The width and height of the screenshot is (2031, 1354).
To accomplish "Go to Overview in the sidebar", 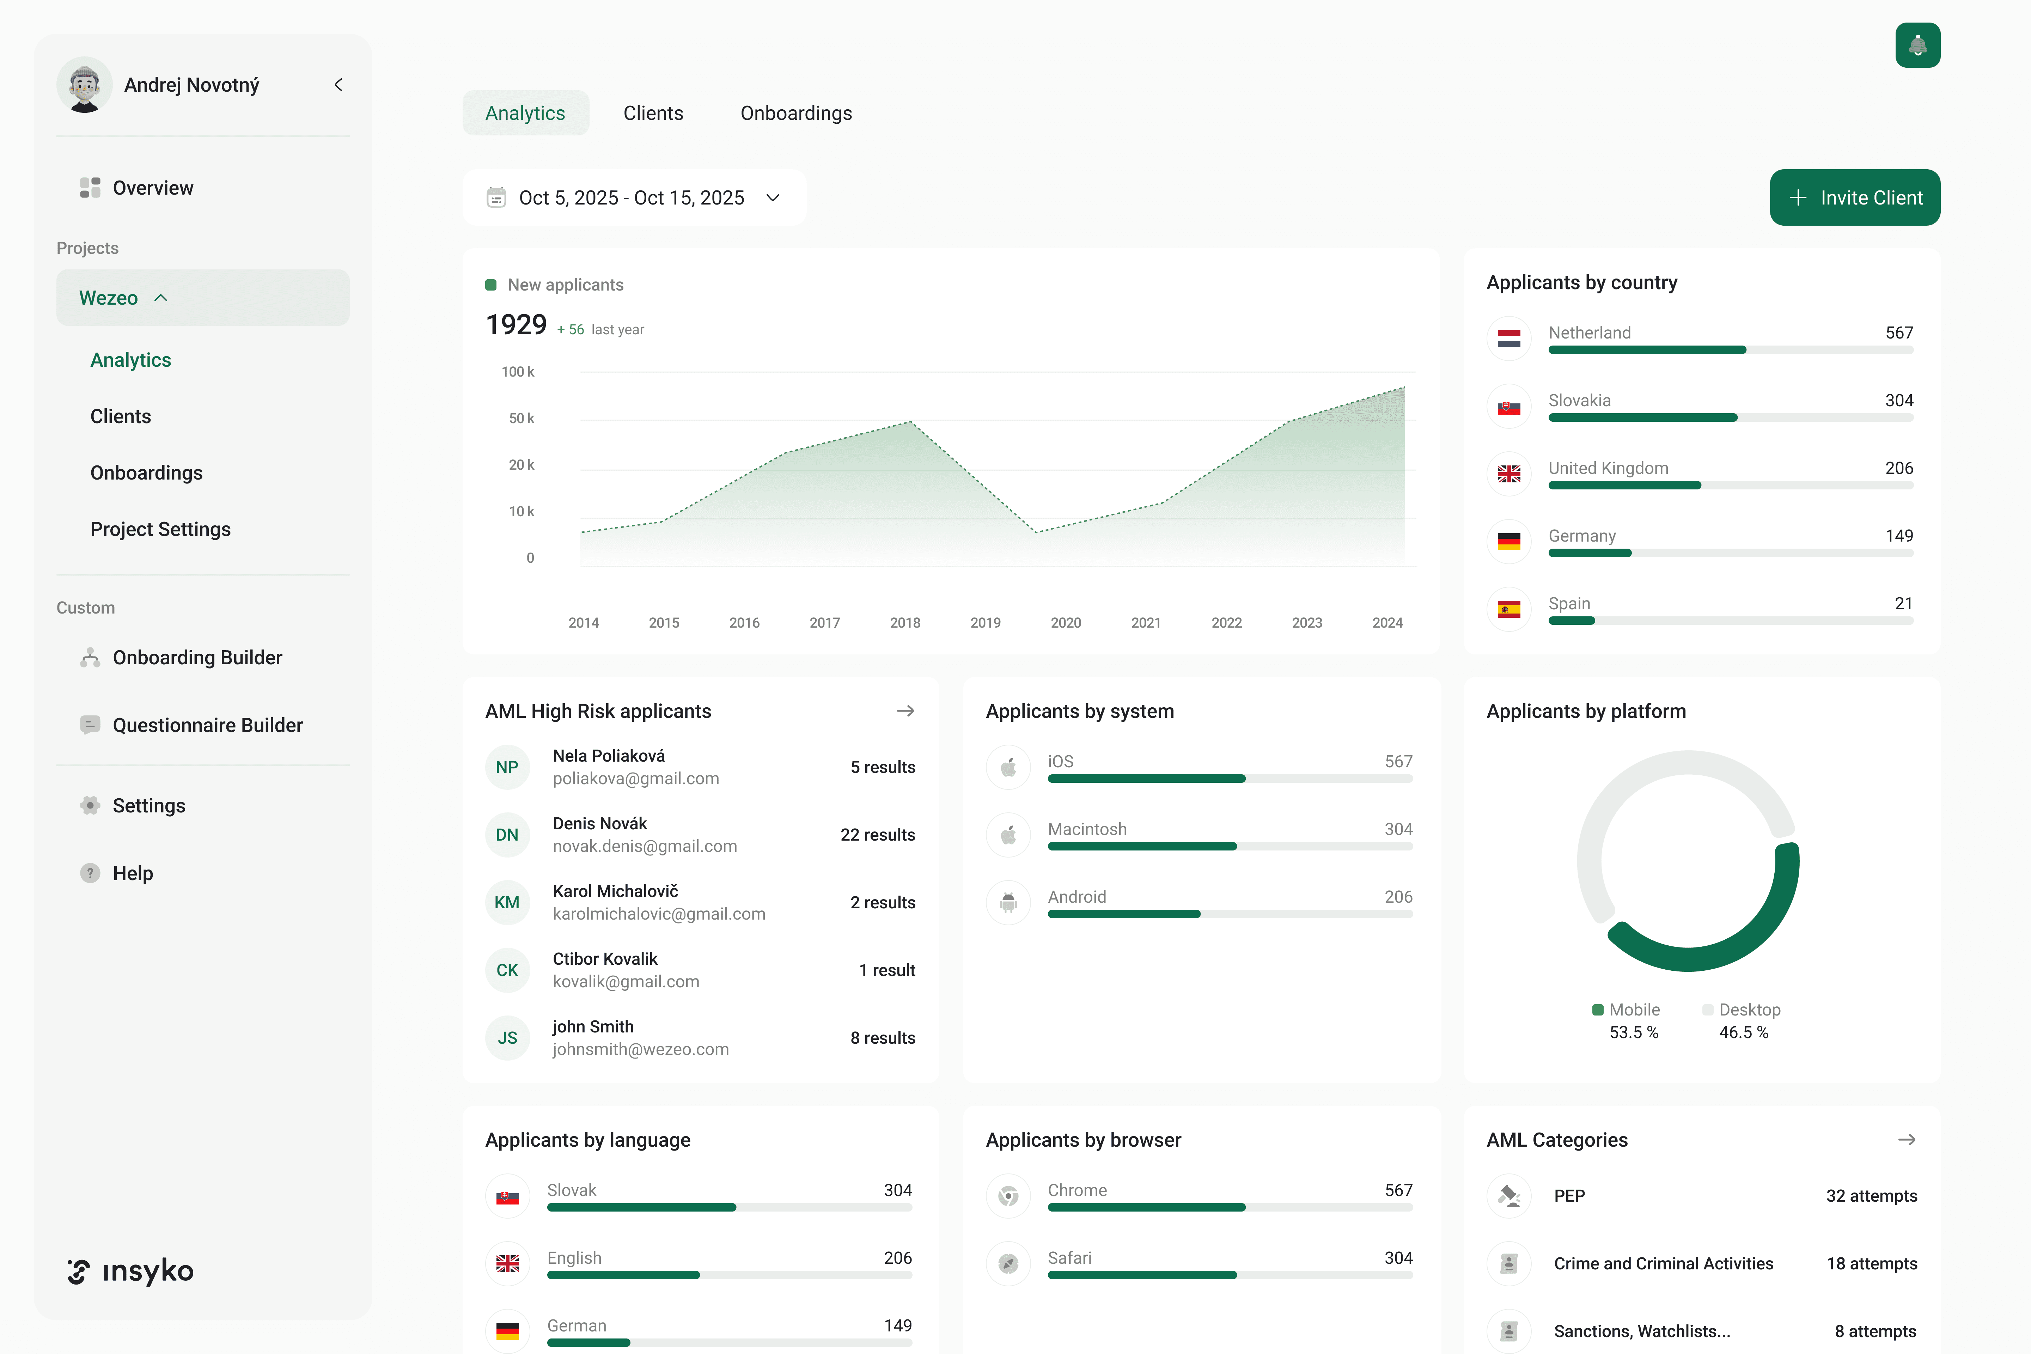I will 203,187.
